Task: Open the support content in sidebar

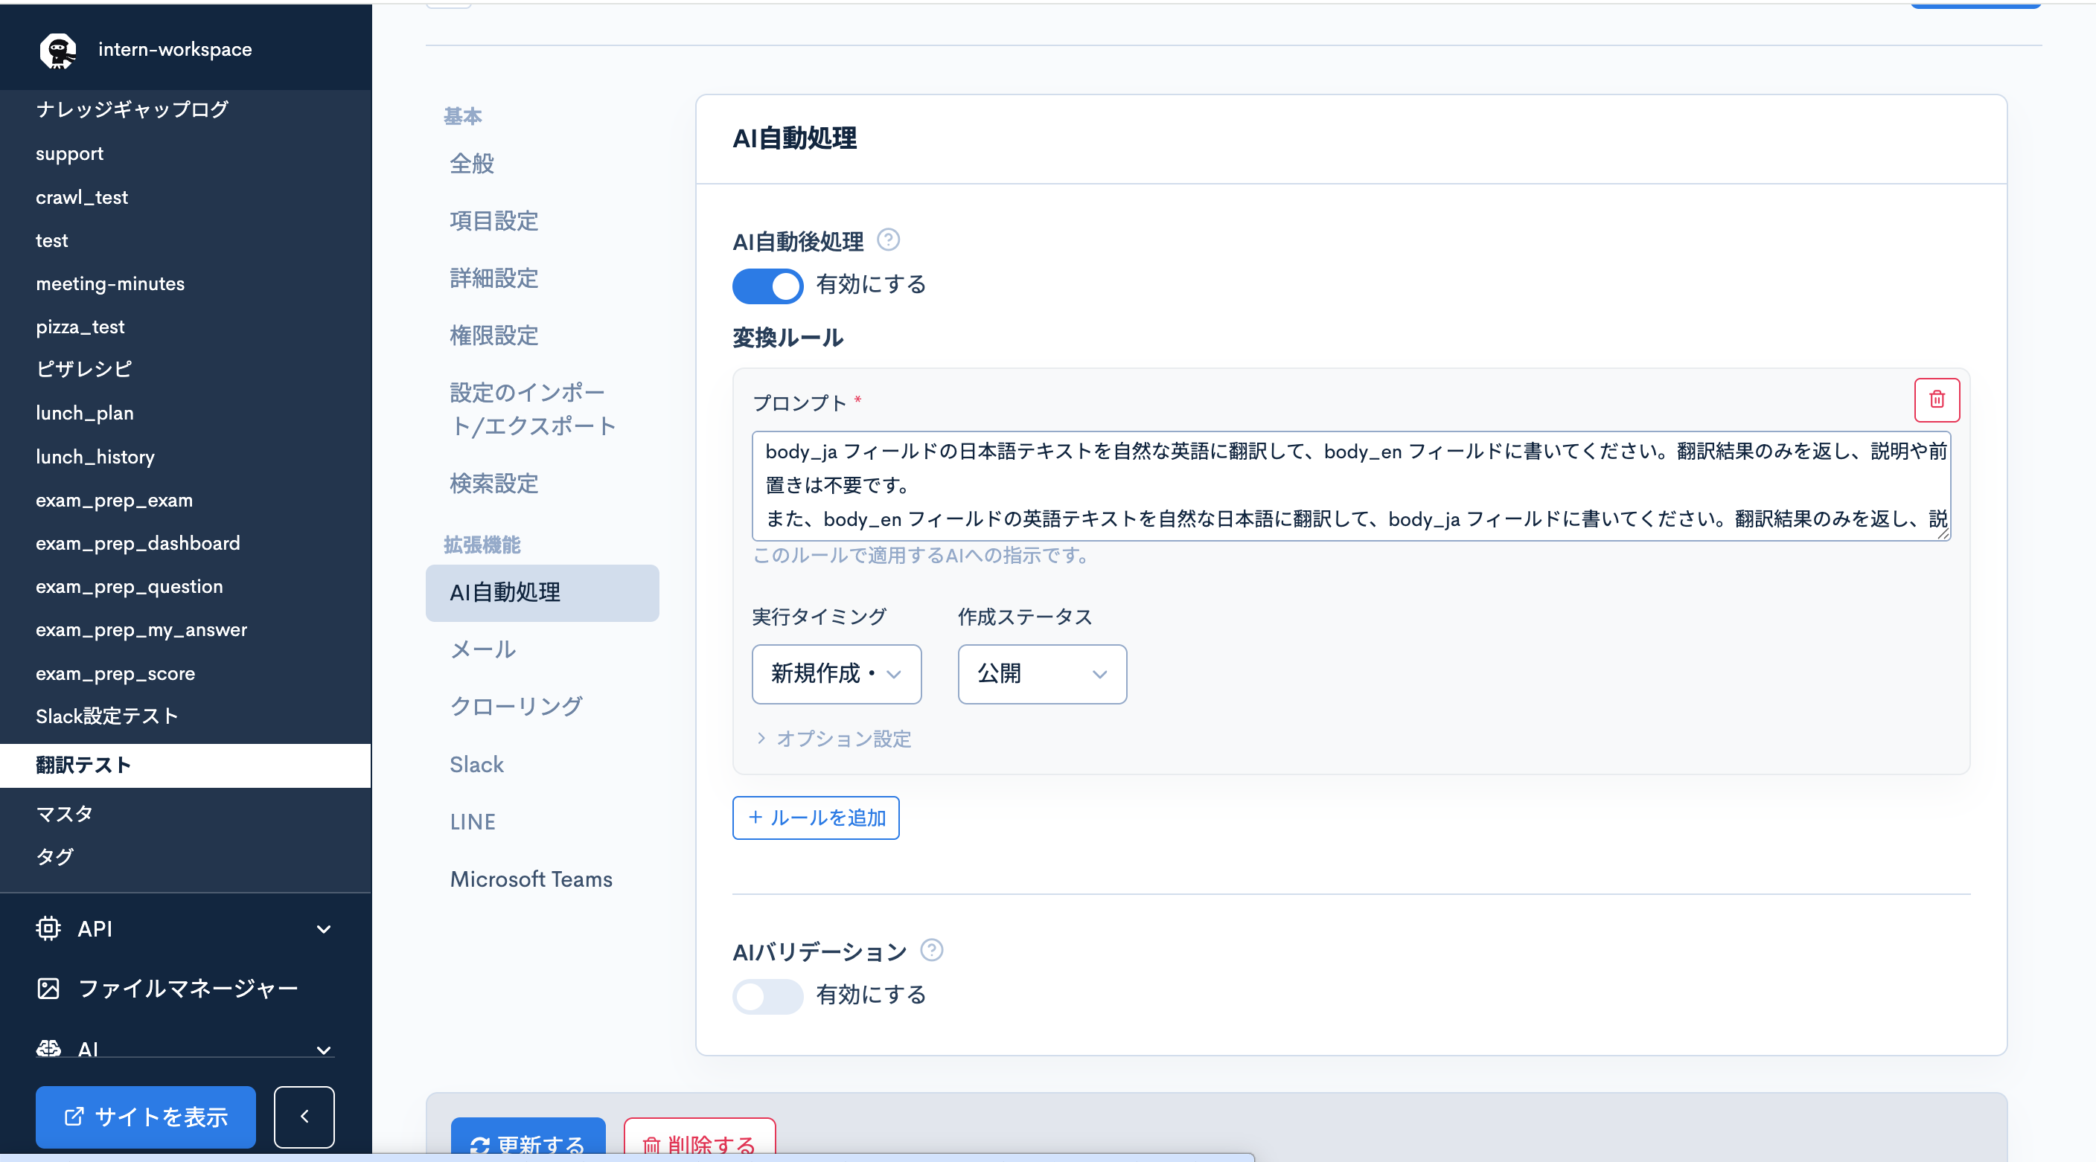Action: tap(69, 154)
